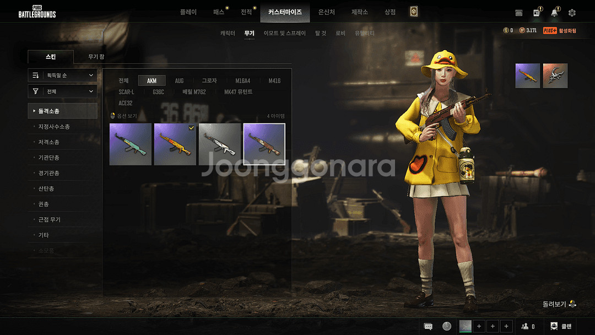Select the 소모품 category
Image resolution: width=595 pixels, height=335 pixels.
click(63, 251)
